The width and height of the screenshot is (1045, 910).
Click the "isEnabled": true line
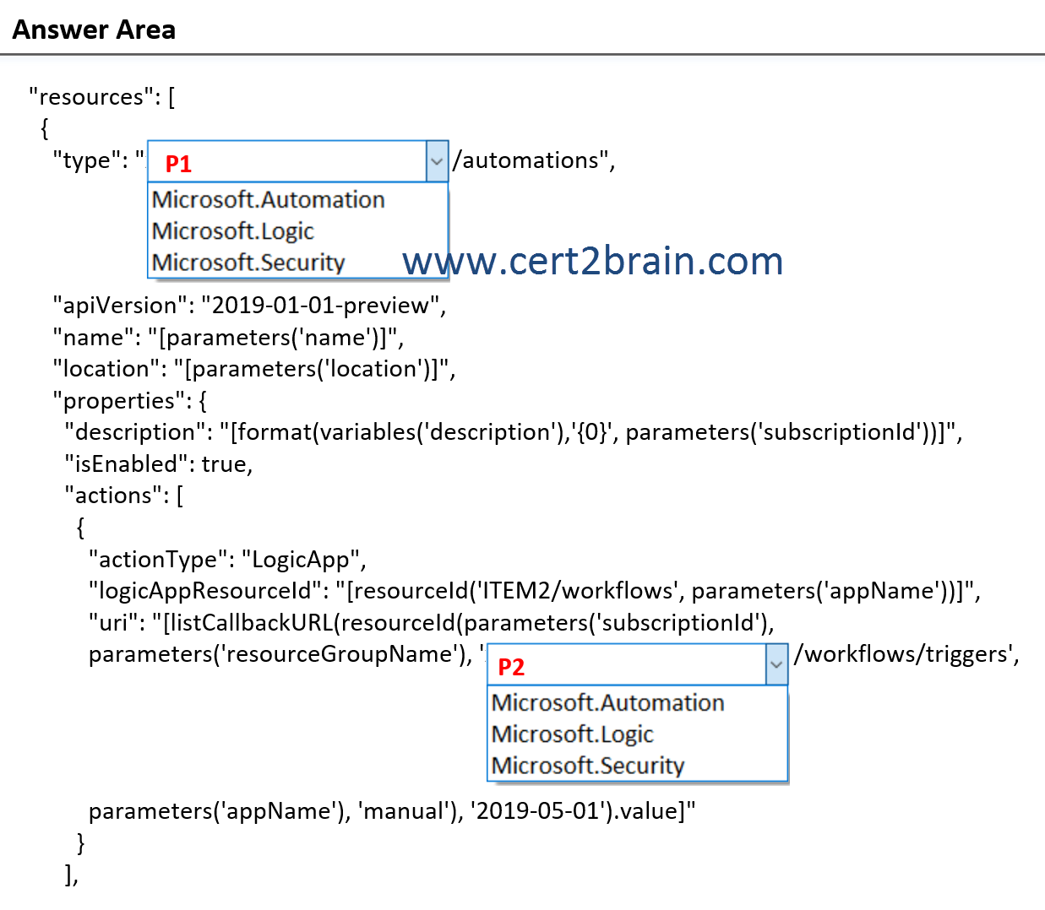coord(159,464)
